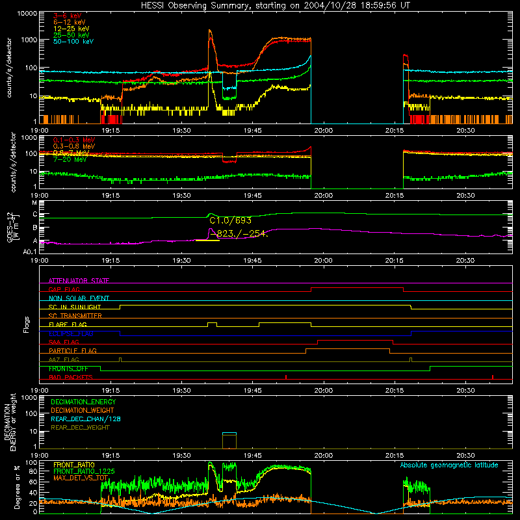The width and height of the screenshot is (520, 520).
Task: Click the -823./-254. position annotation
Action: click(x=239, y=233)
